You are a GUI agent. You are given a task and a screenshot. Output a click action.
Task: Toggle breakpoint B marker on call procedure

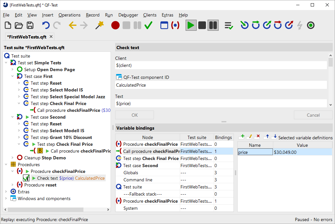point(40,151)
